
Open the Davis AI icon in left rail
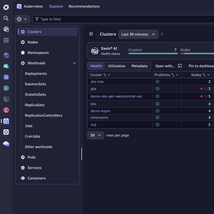pos(6,29)
